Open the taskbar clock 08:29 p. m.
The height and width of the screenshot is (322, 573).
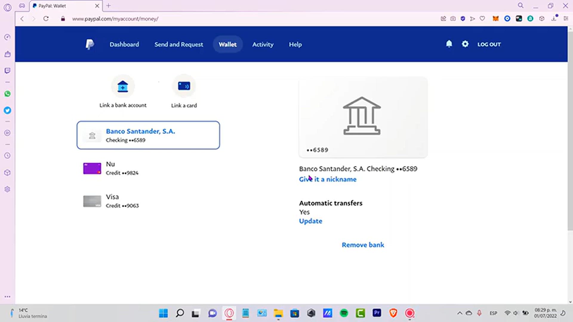click(546, 313)
